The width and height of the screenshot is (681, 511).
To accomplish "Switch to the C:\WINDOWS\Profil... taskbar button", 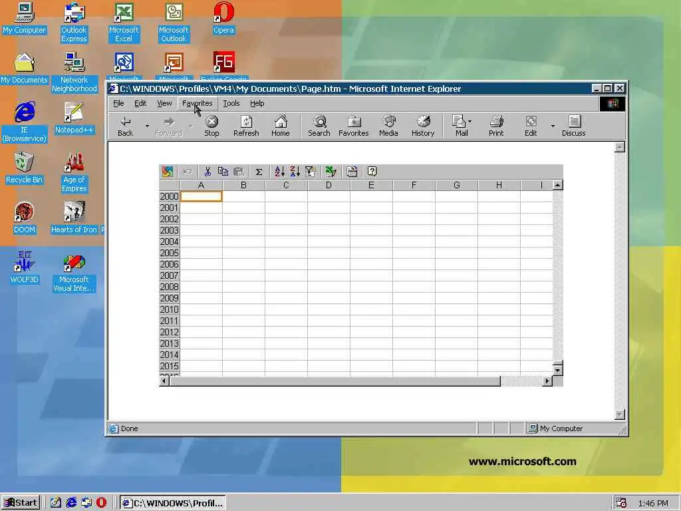I will coord(174,503).
